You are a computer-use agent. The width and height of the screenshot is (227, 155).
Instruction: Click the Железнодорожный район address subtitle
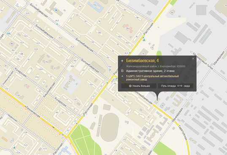tap(156, 66)
